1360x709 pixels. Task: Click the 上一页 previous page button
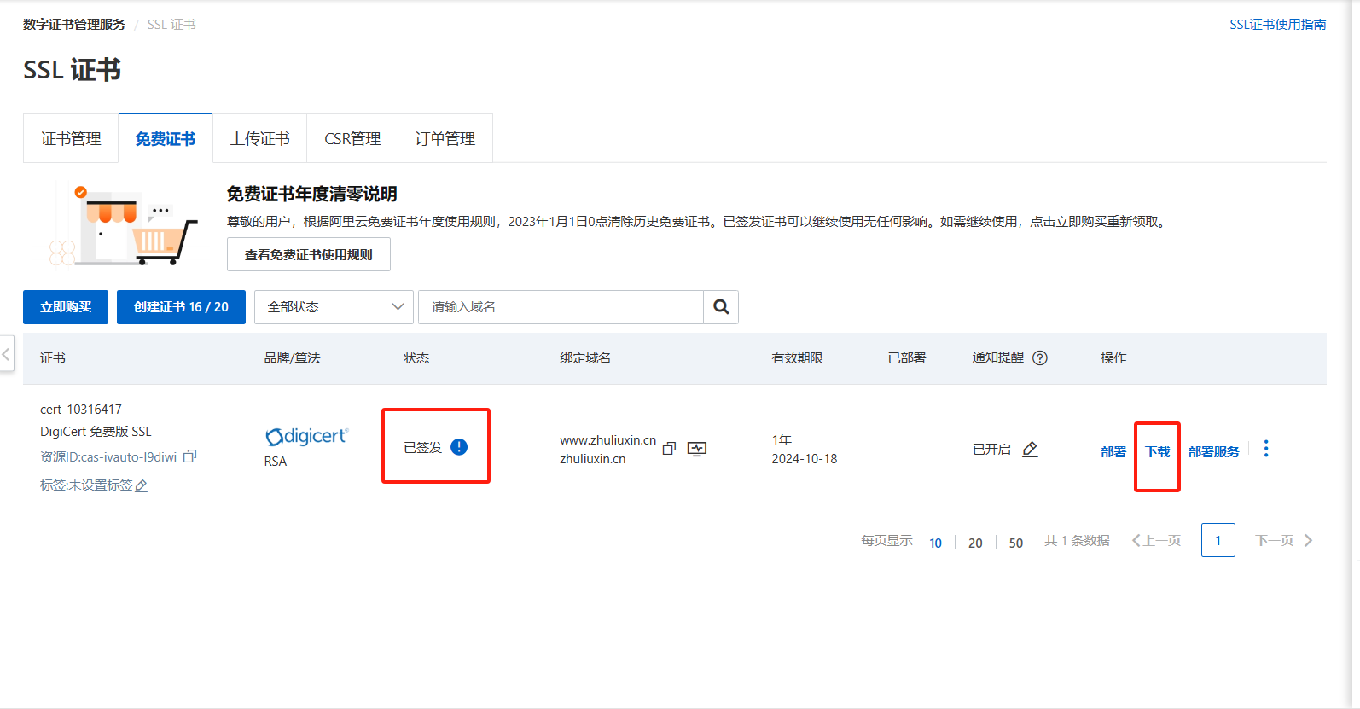point(1157,540)
